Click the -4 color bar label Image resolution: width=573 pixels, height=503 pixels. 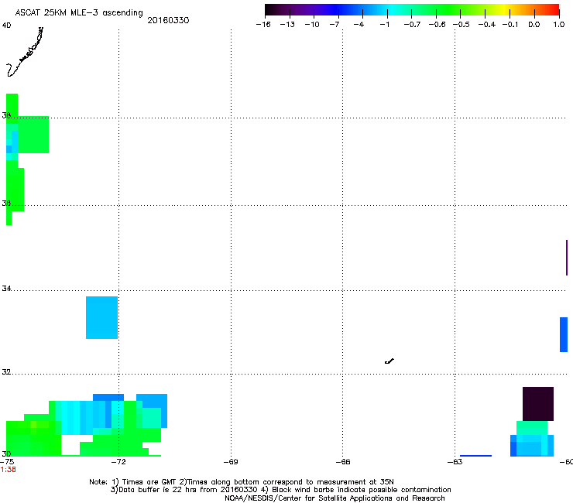pos(359,25)
